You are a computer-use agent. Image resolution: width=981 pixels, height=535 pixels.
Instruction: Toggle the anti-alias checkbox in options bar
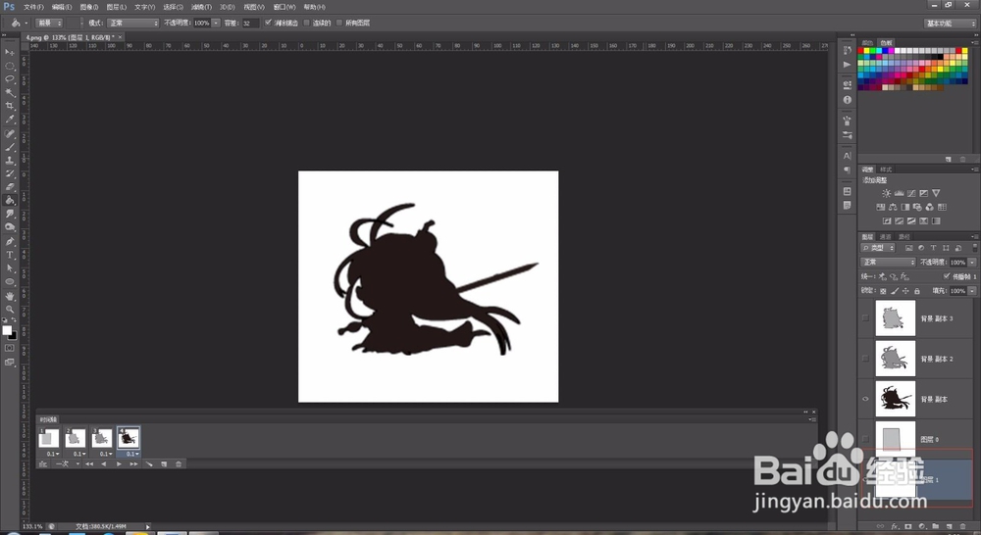269,23
